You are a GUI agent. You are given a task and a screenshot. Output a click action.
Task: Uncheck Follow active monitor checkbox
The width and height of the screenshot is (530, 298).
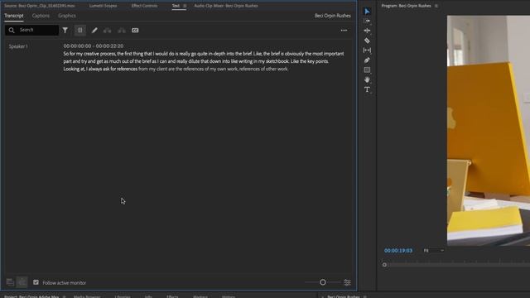pos(36,282)
